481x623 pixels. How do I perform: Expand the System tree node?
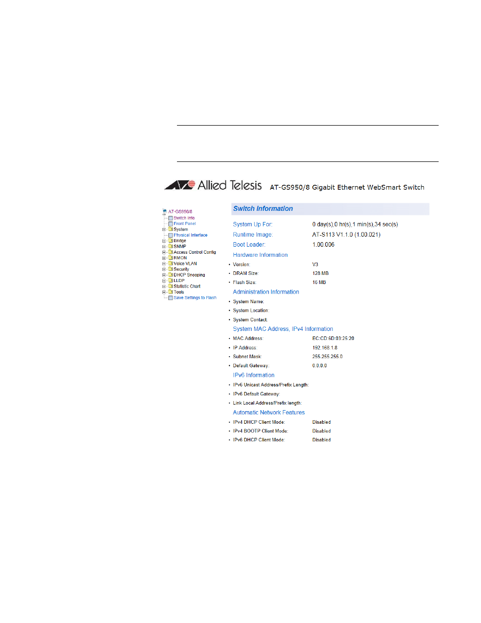[x=164, y=230]
